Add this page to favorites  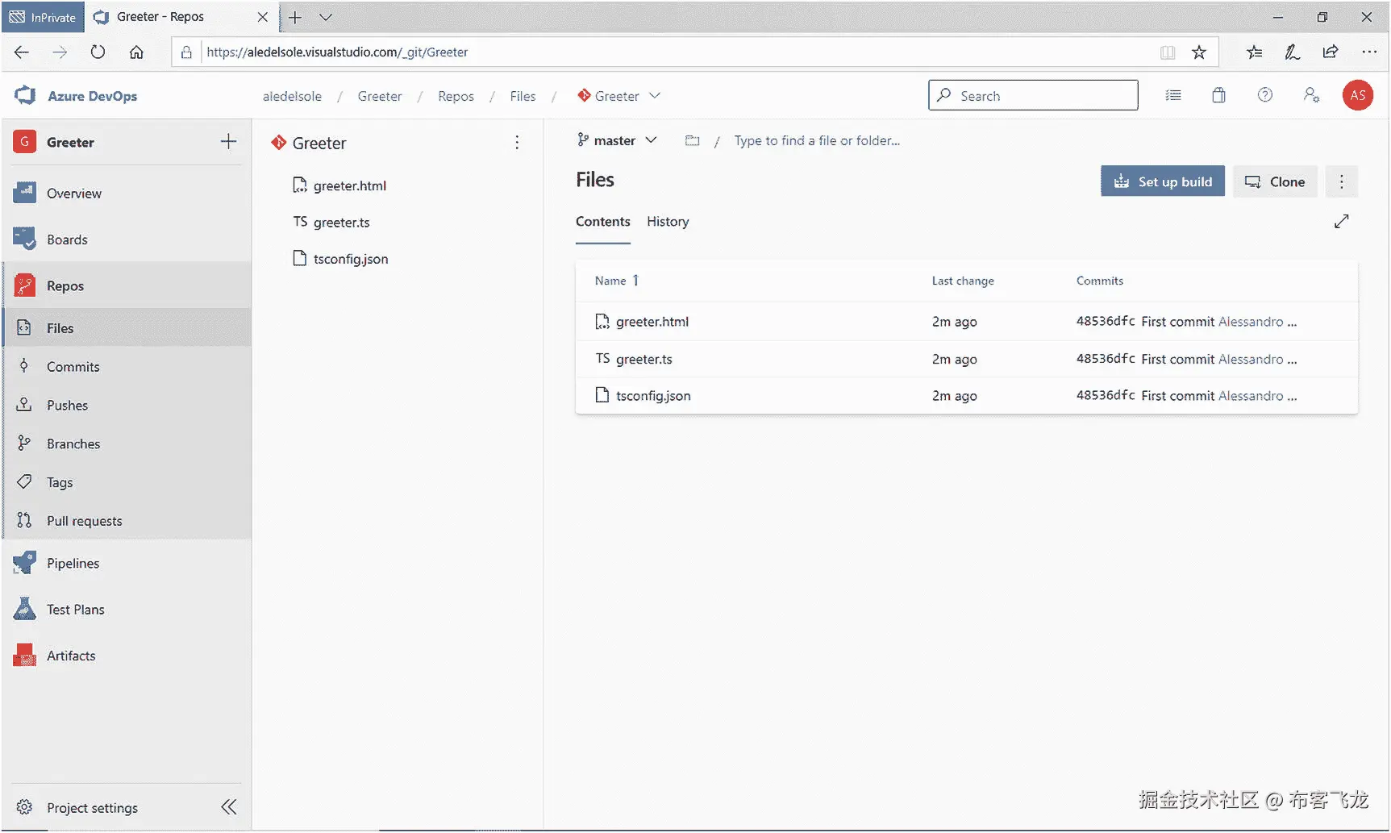point(1199,52)
